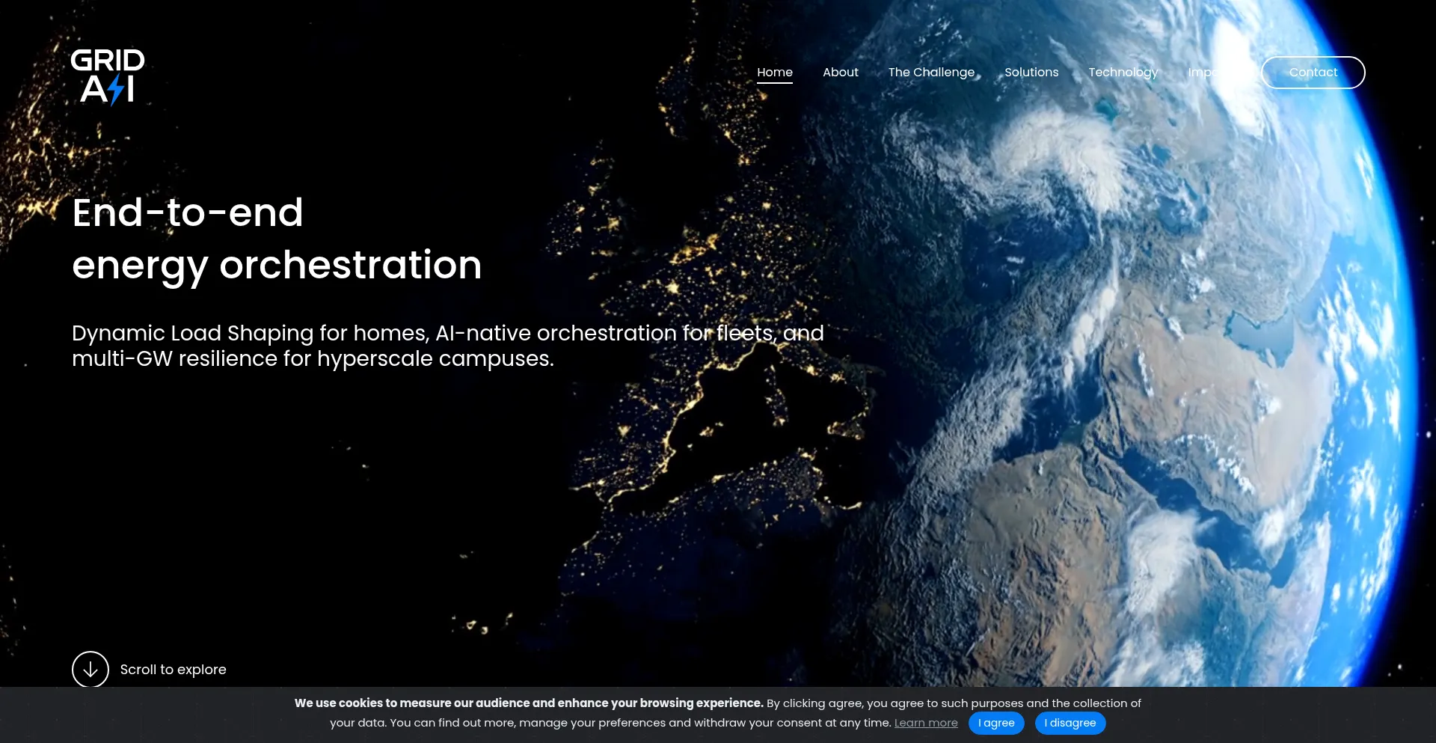Screen dimensions: 1436x743
Task: Open the cookie "Learn more" link
Action: [925, 723]
